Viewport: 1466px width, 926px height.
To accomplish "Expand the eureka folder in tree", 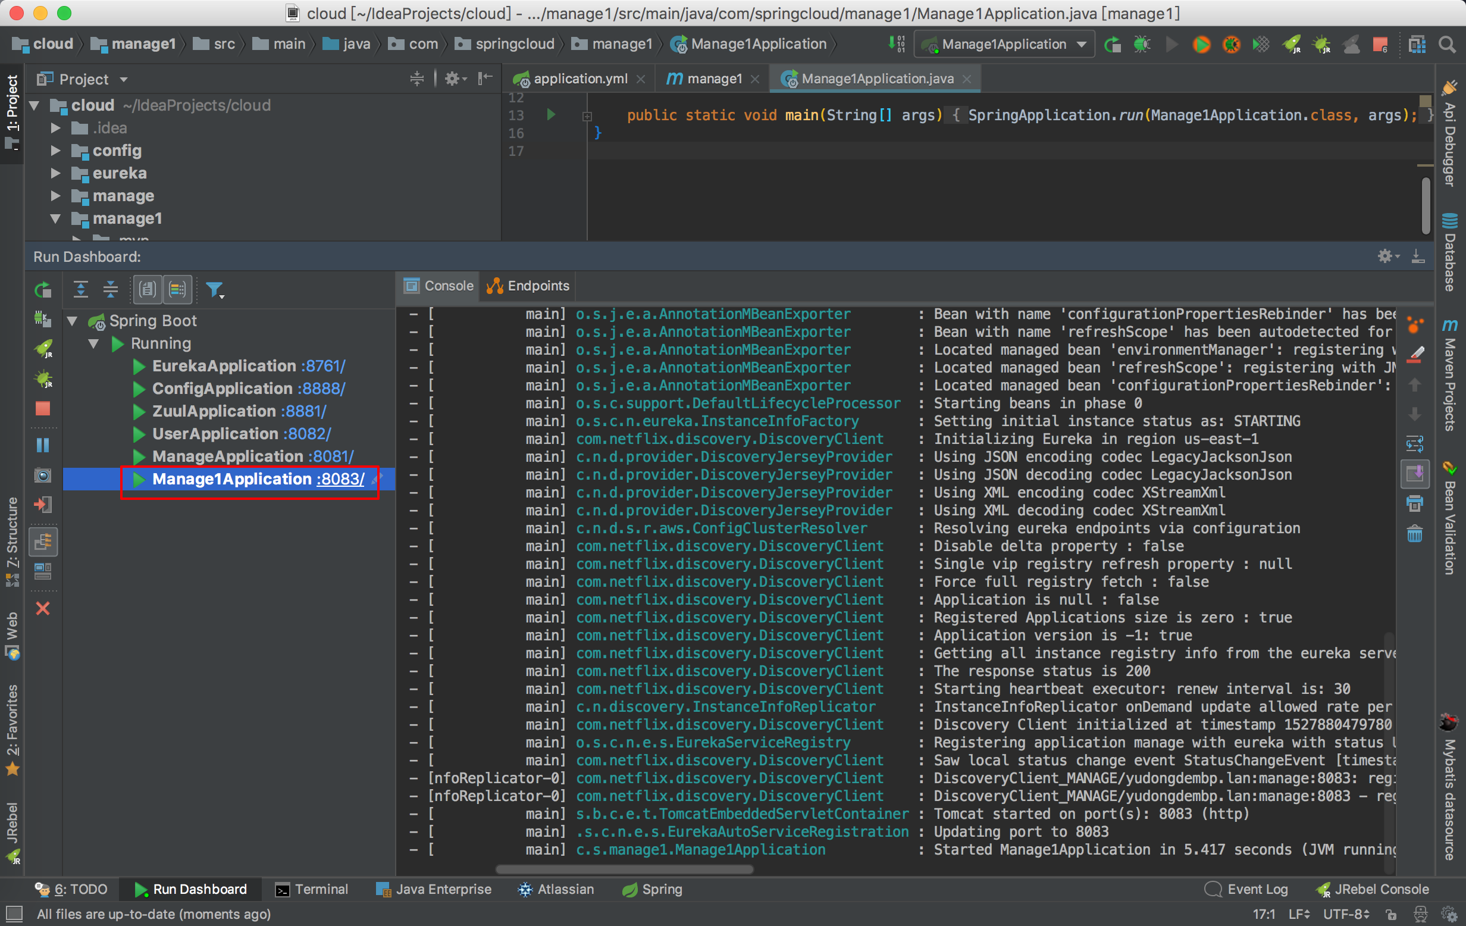I will pyautogui.click(x=55, y=174).
